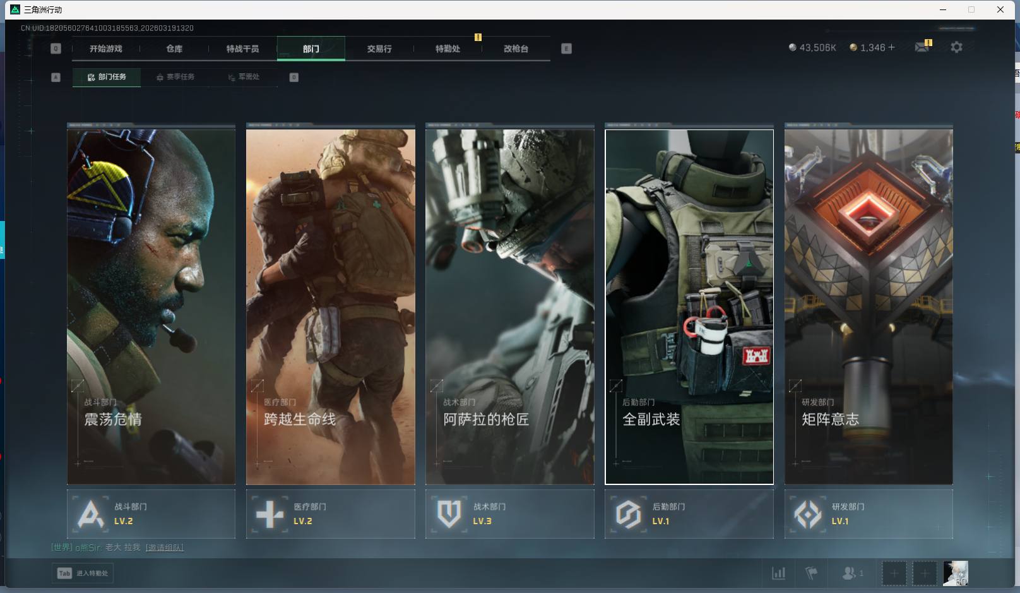
Task: Click the 战术部门 shield emblem icon
Action: 449,514
